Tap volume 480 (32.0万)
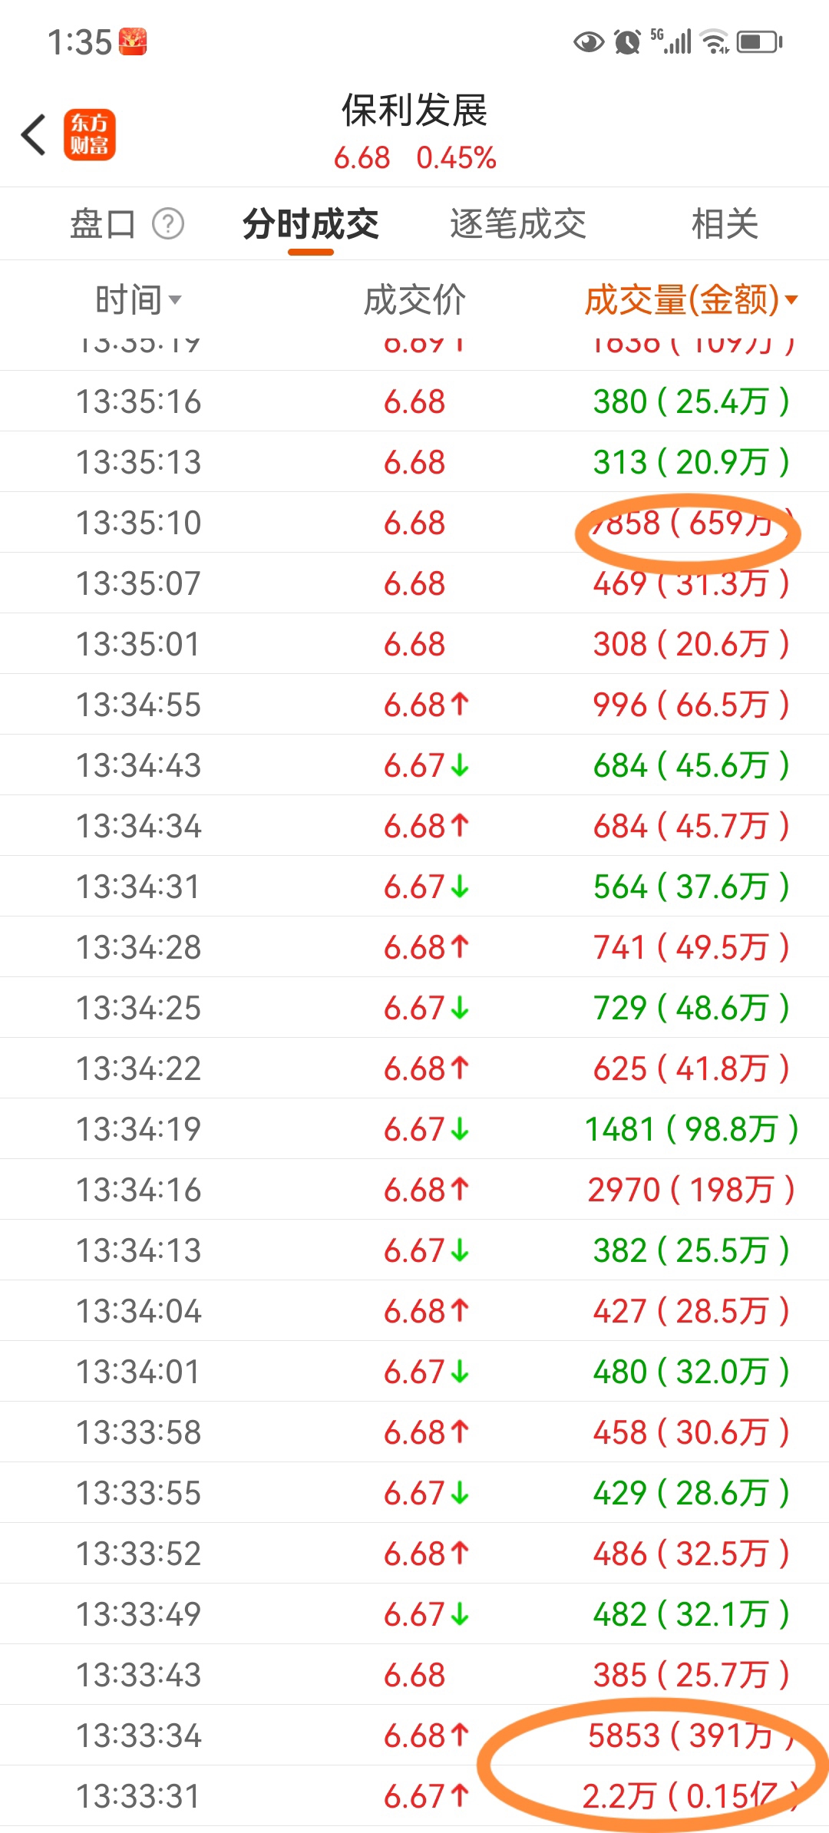The image size is (829, 1833). click(692, 1372)
